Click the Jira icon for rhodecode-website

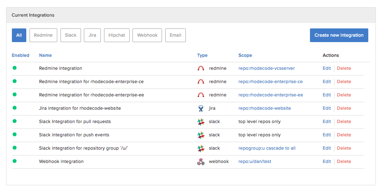click(x=201, y=108)
